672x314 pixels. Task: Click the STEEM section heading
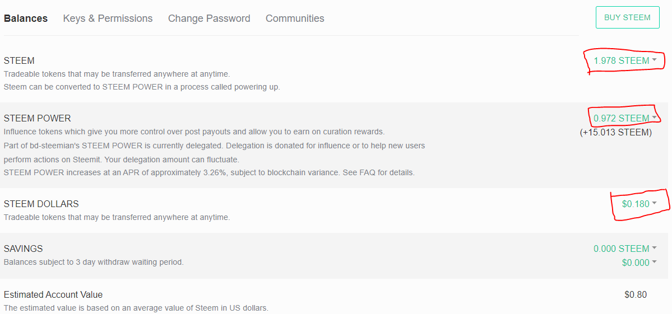pyautogui.click(x=19, y=60)
